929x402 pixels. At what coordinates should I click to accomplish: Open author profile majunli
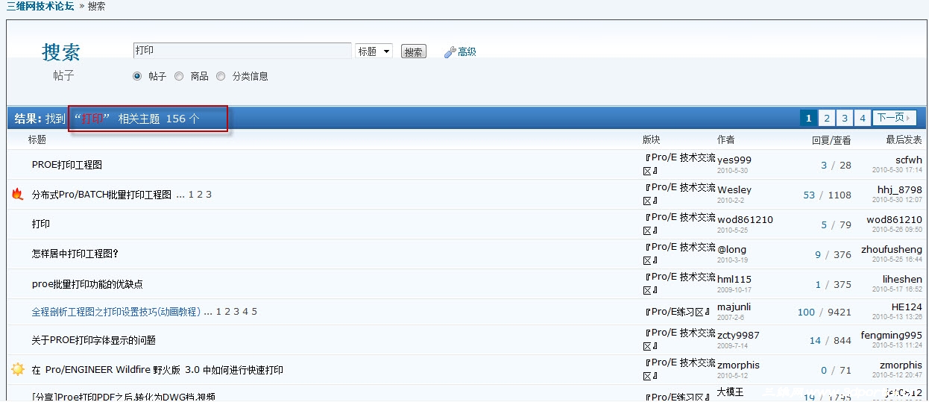pos(734,307)
